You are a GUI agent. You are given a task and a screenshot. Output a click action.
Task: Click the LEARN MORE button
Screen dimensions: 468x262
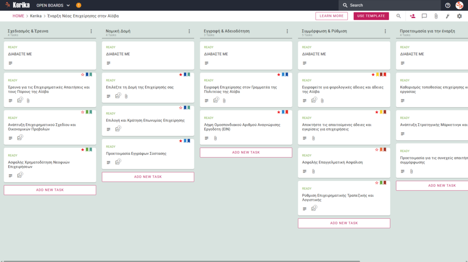[x=331, y=16]
